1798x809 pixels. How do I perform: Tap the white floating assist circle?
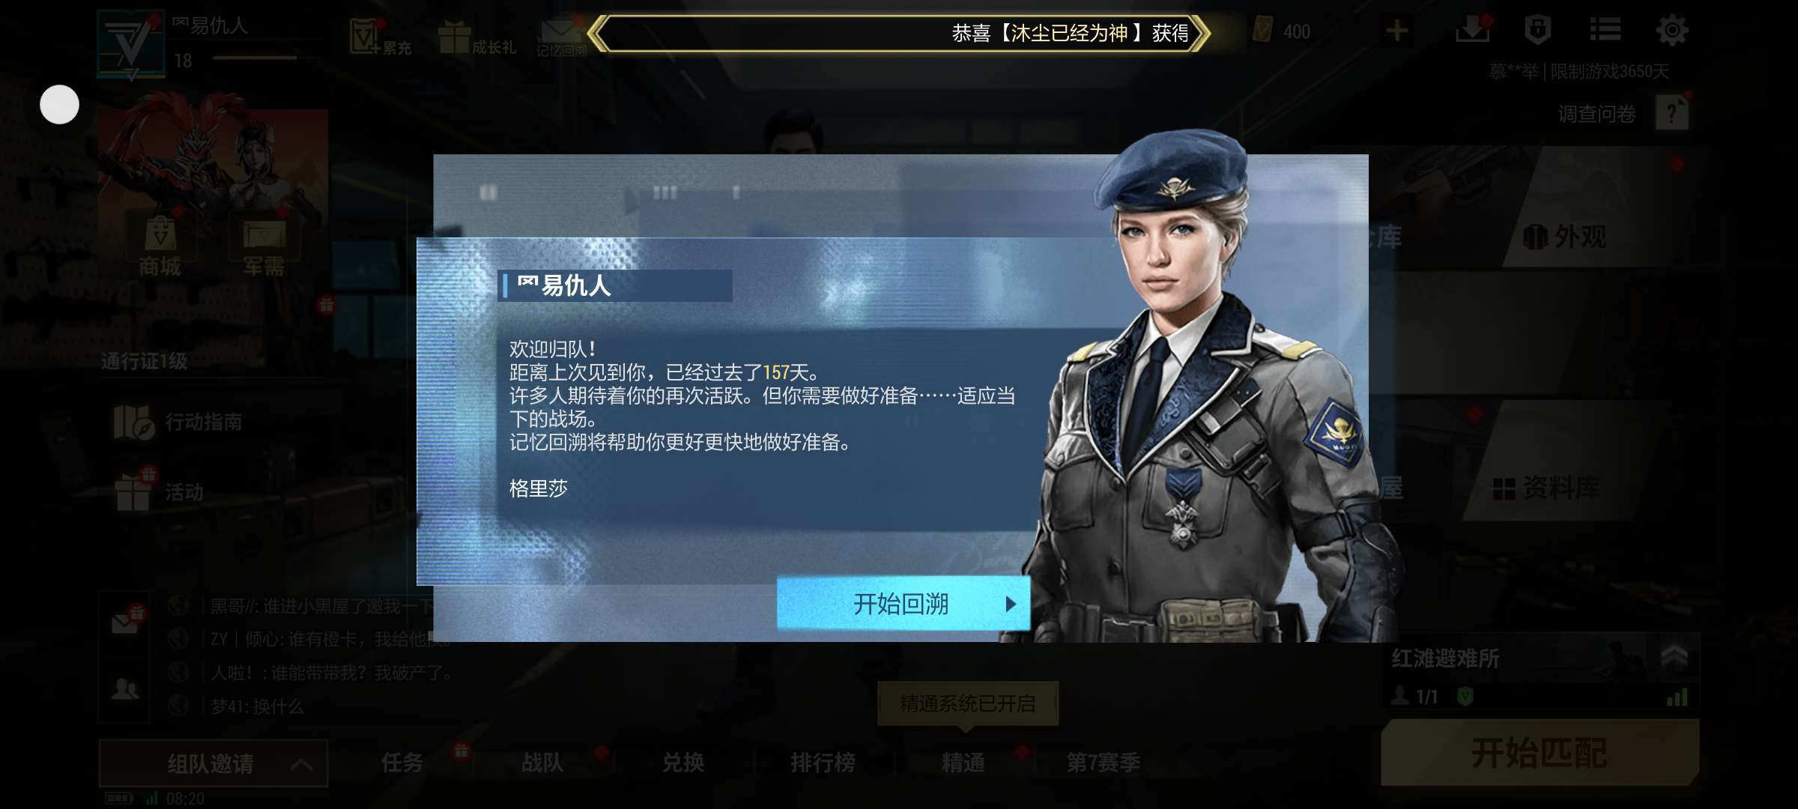pos(59,104)
